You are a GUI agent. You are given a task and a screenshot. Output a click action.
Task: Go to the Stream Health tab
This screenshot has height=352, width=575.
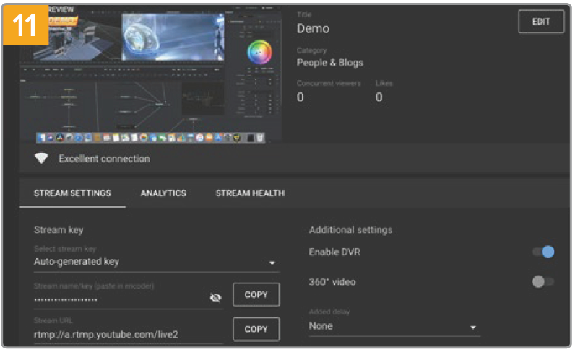pos(250,193)
